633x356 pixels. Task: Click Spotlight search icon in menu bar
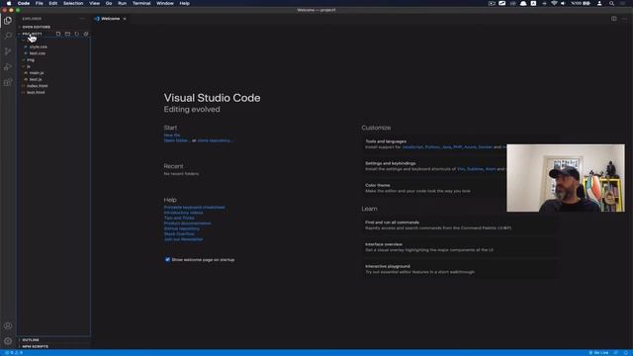click(x=611, y=3)
